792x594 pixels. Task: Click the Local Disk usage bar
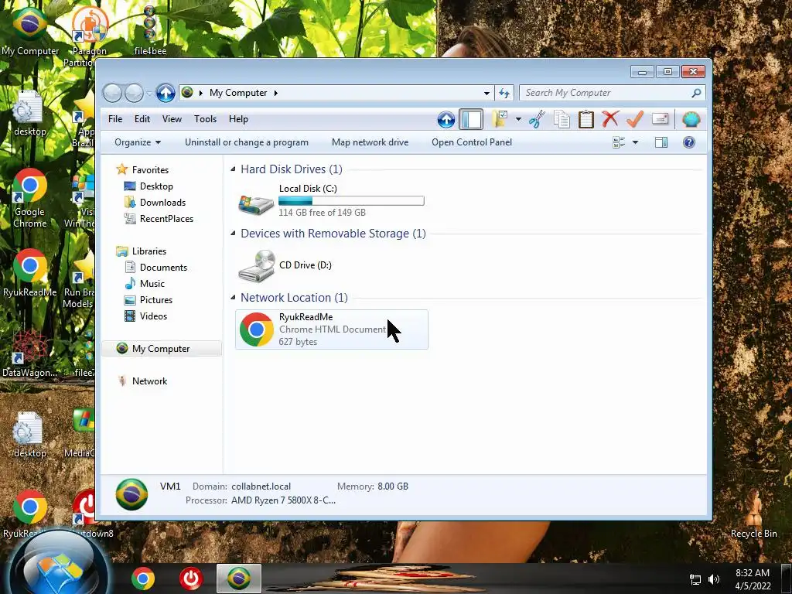(351, 201)
